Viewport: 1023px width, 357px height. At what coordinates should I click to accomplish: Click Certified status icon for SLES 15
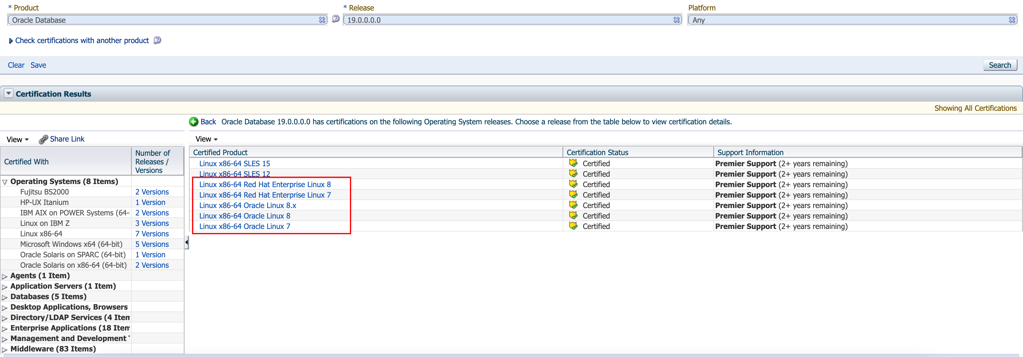(573, 163)
